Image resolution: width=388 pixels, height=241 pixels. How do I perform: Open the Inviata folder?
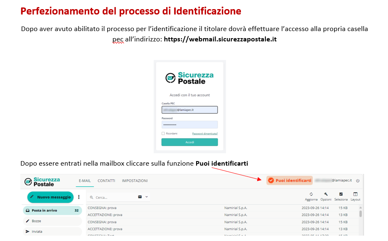(x=52, y=231)
